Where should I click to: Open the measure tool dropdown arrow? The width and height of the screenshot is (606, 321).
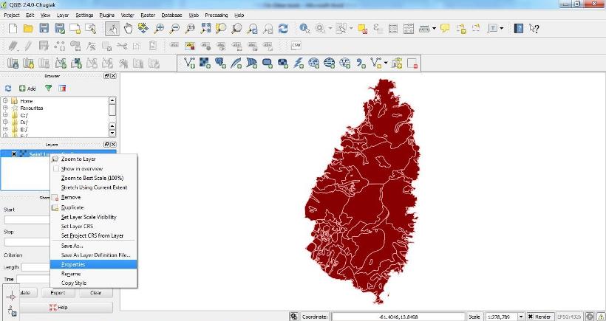click(435, 29)
